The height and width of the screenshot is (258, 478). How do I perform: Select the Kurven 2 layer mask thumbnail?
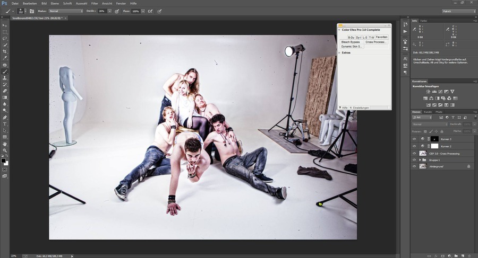coord(434,146)
